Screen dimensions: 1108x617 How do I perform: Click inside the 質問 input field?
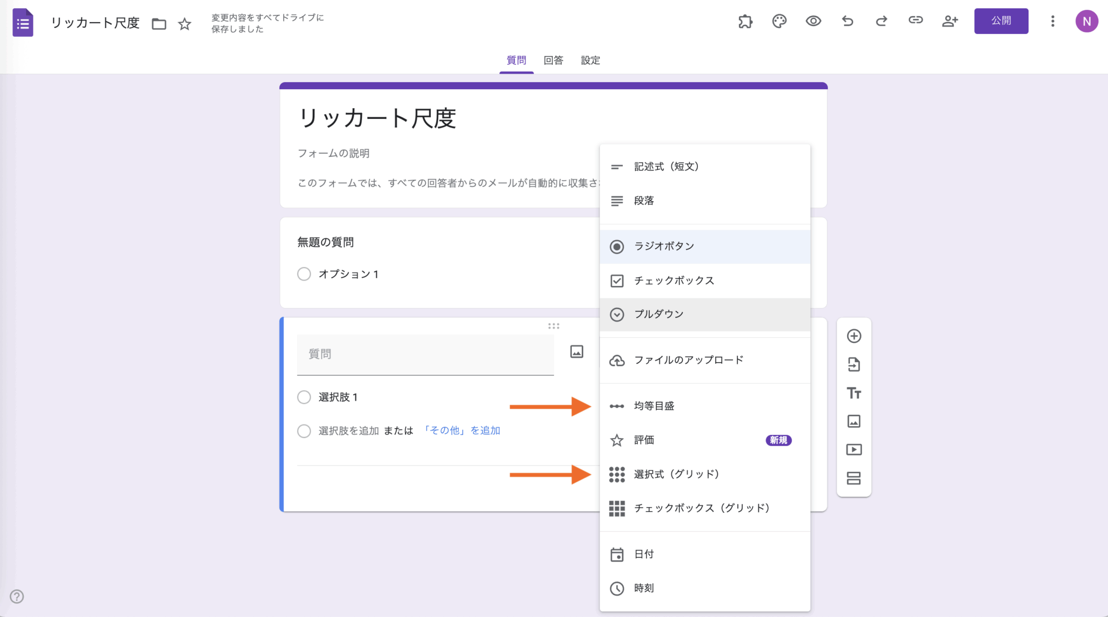point(425,354)
